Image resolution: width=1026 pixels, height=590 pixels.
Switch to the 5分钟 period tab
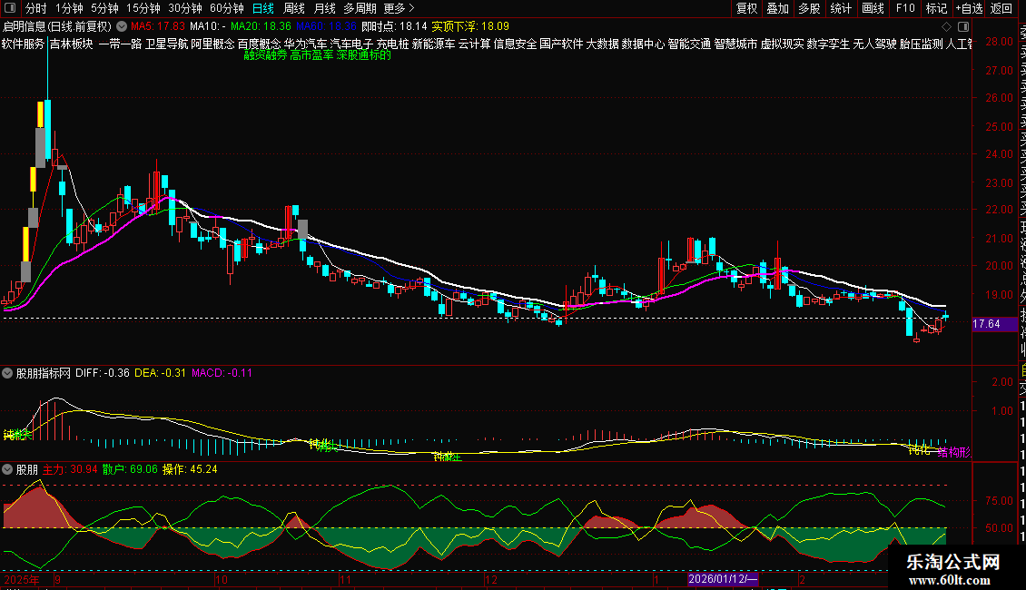[104, 8]
